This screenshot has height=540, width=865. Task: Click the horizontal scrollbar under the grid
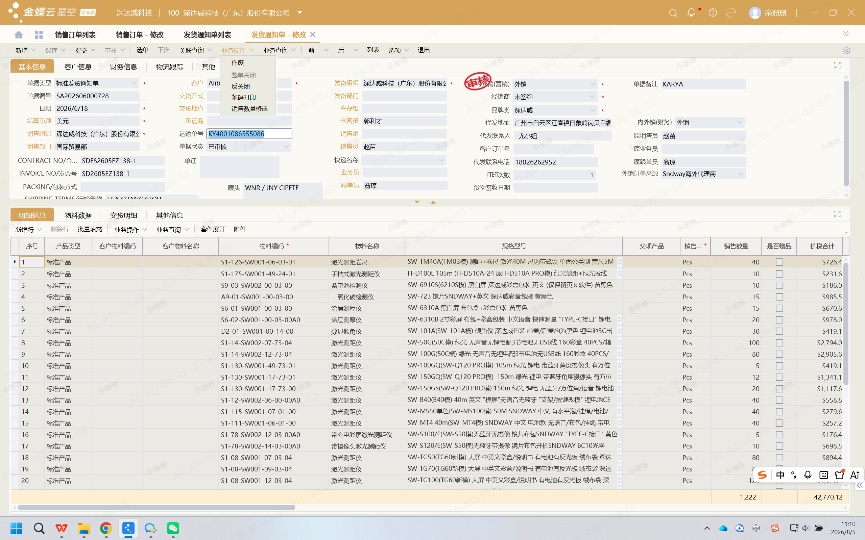coord(156,507)
